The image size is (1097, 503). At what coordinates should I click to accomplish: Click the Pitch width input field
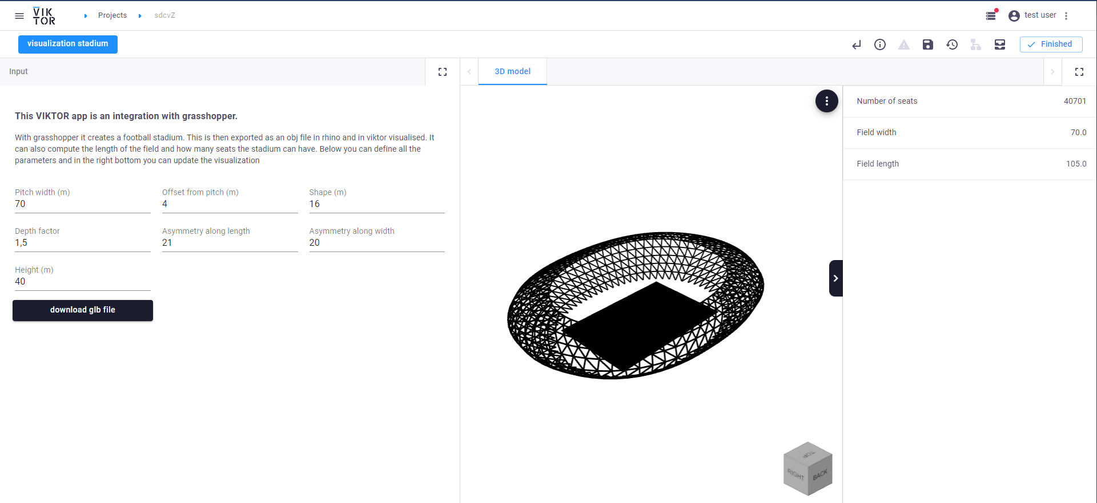83,204
